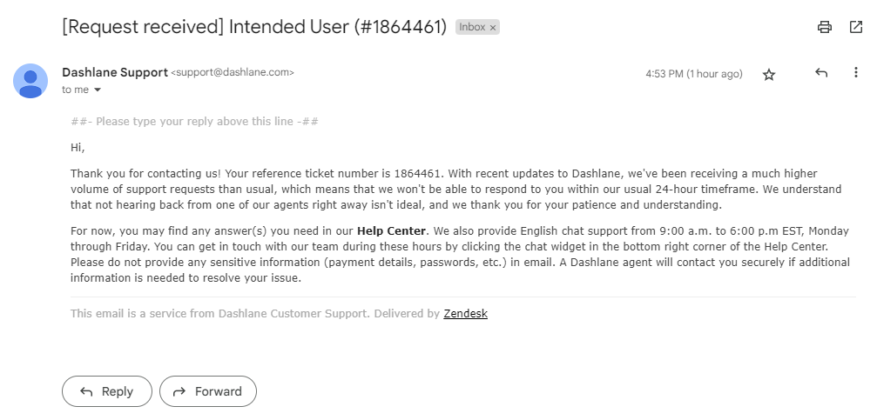Click the print all icon
Image resolution: width=877 pixels, height=420 pixels.
[x=824, y=27]
